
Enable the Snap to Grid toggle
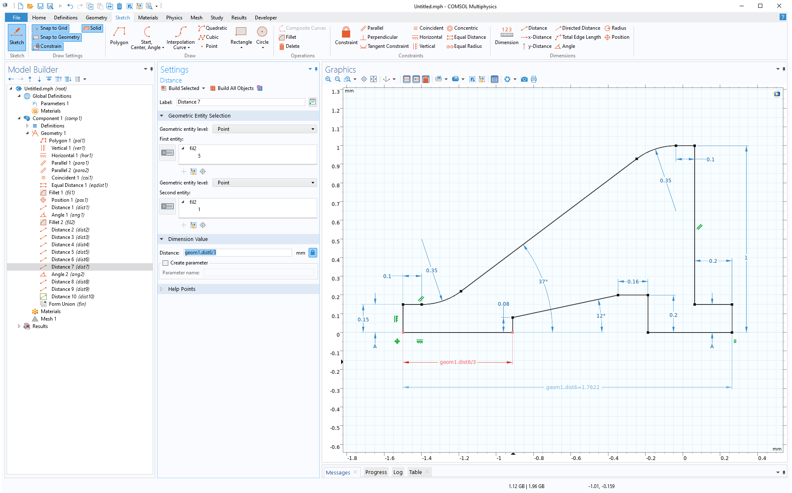50,28
